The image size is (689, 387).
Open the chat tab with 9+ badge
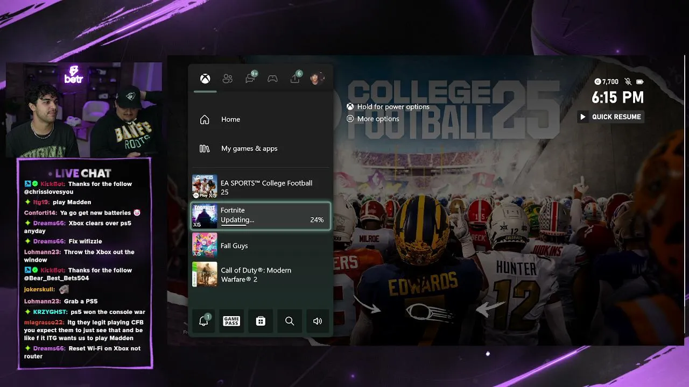pos(251,78)
